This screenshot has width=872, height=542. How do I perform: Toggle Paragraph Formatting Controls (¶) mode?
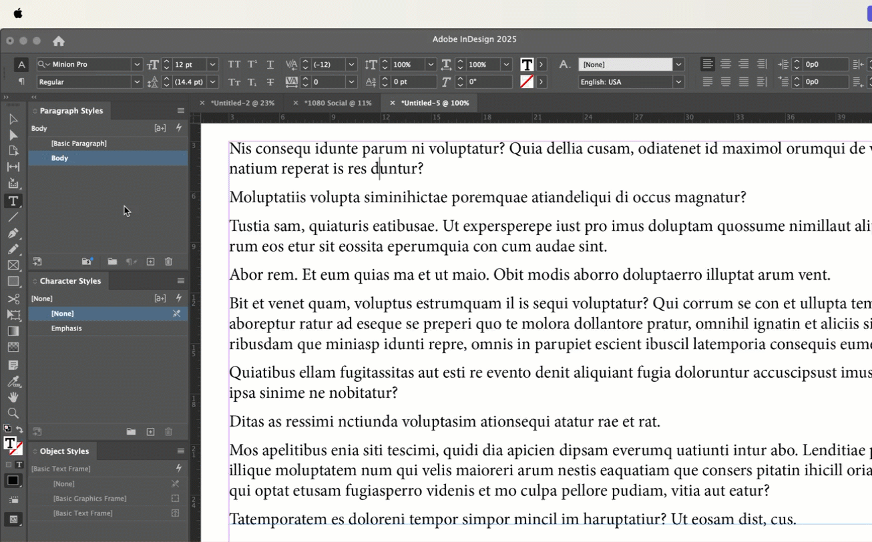pos(21,81)
